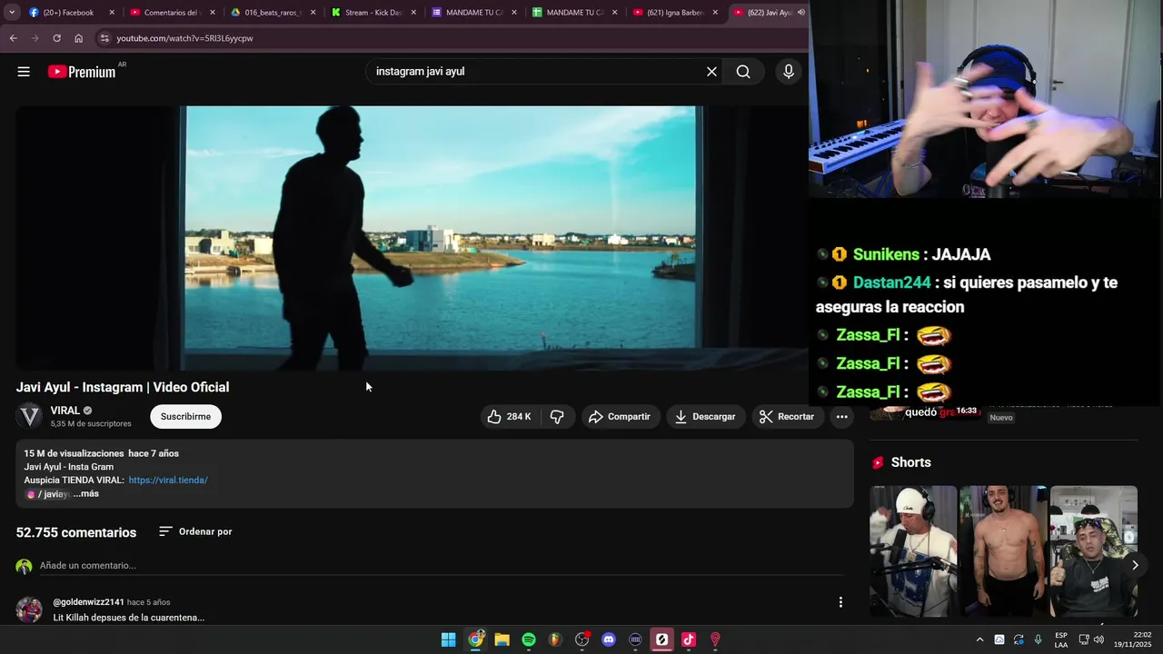
Task: Open Dastan244's username in chat overlay
Action: 892,282
